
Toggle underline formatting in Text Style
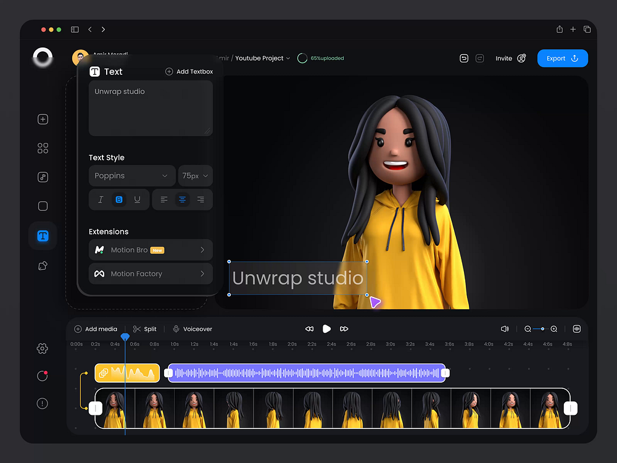[137, 199]
